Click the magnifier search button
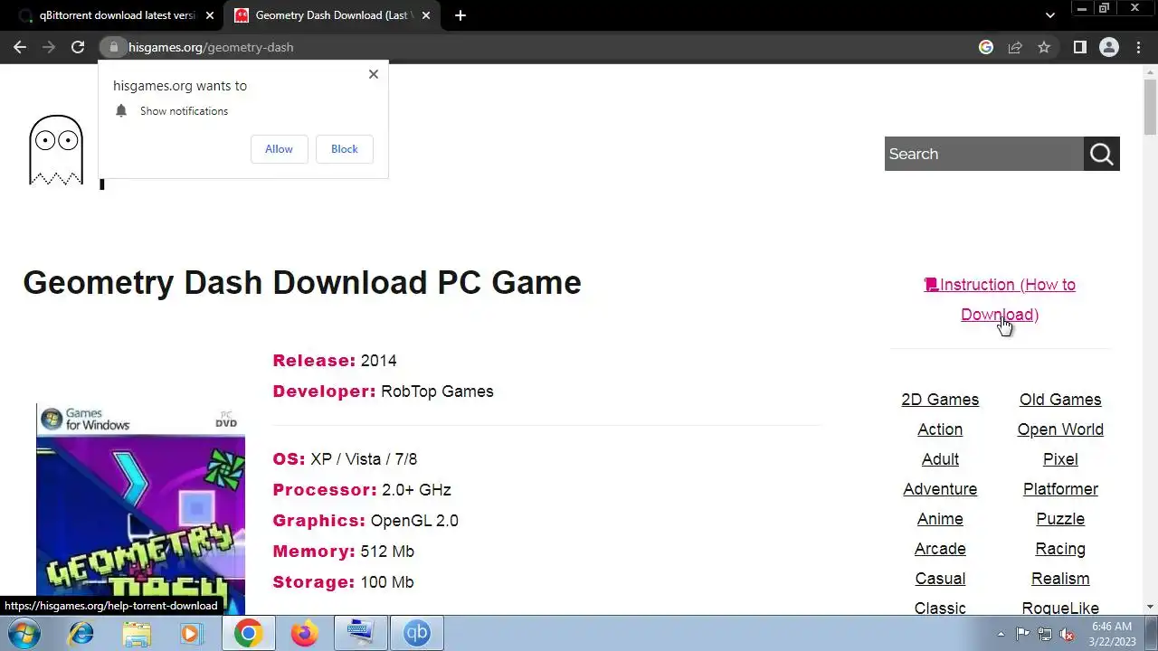 (x=1102, y=154)
